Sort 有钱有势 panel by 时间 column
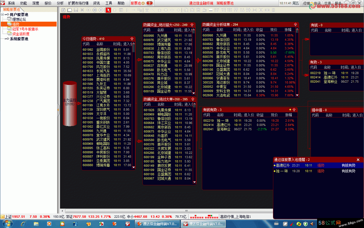Viewport: 364px width, 228px height. coord(238,115)
